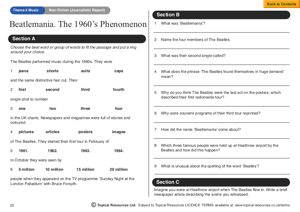Choose 'suits' as the row 1 answer
This screenshot has width=300, height=212.
tap(86, 71)
